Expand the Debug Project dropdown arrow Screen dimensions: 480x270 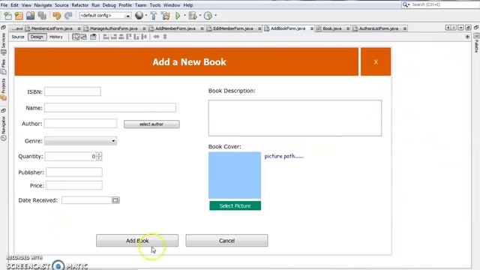(x=200, y=16)
